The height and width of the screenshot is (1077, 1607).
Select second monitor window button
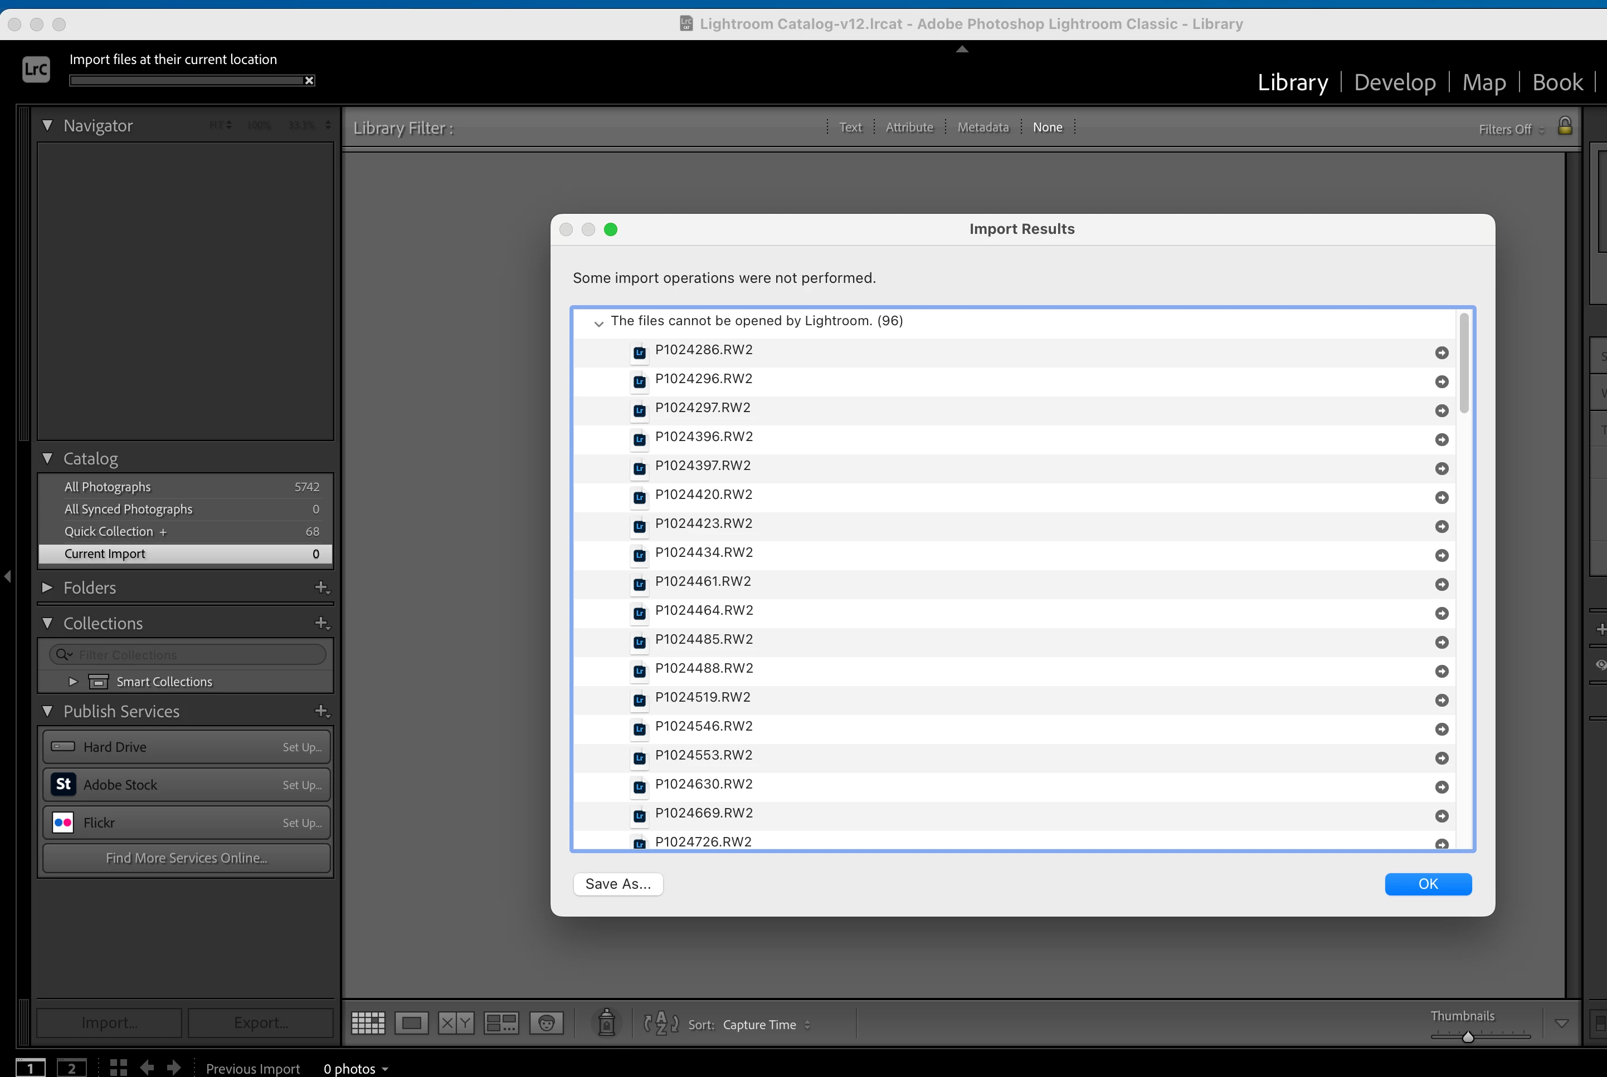pyautogui.click(x=71, y=1068)
